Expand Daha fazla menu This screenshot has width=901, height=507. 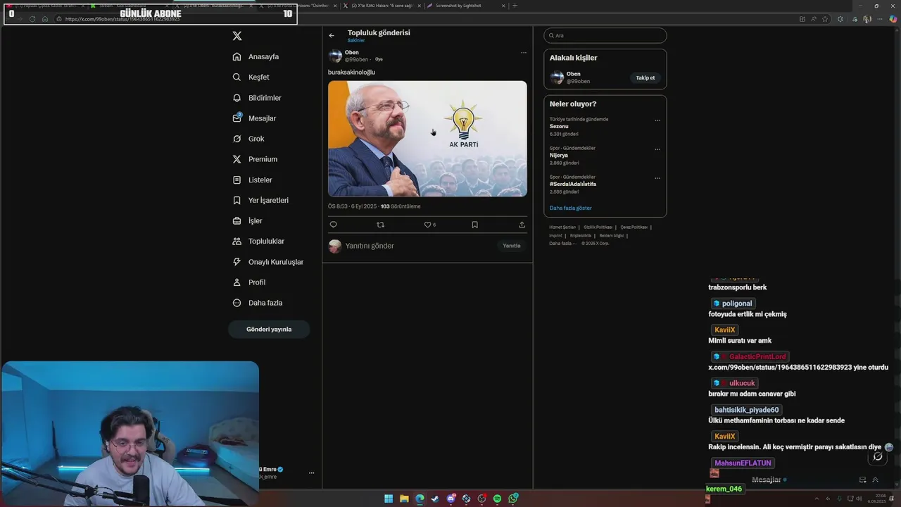[x=257, y=303]
